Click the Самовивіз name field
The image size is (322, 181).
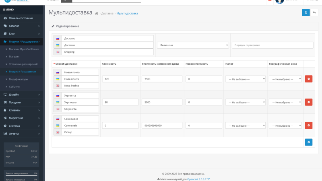pos(80,125)
